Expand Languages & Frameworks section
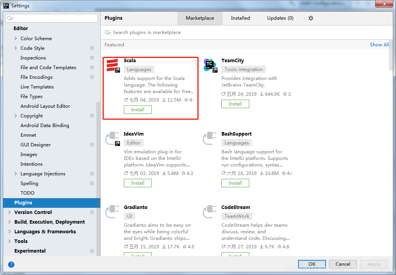 click(10, 231)
